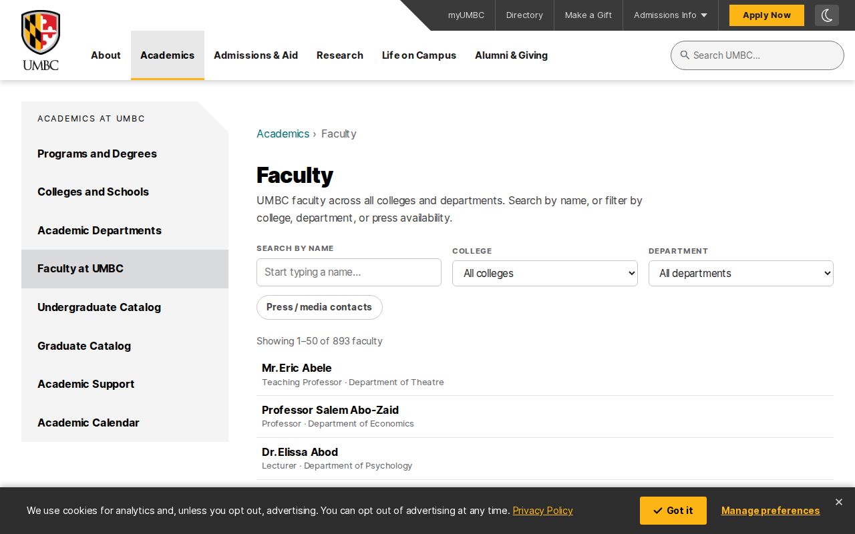This screenshot has height=534, width=855.
Task: Open the Directory link
Action: (x=524, y=15)
